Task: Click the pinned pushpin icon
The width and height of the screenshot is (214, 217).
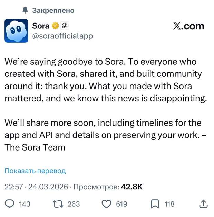Action: (x=25, y=10)
